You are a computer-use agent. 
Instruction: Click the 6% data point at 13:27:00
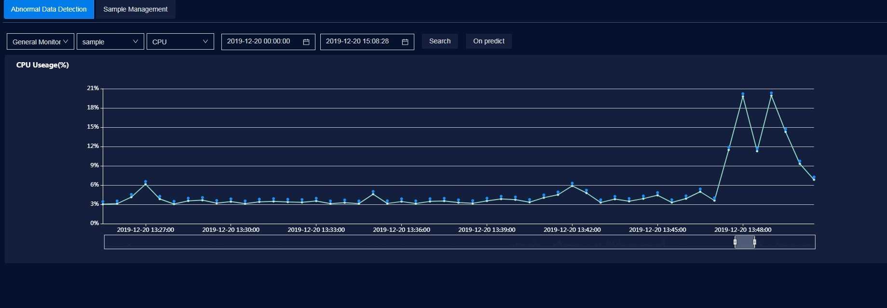point(145,184)
